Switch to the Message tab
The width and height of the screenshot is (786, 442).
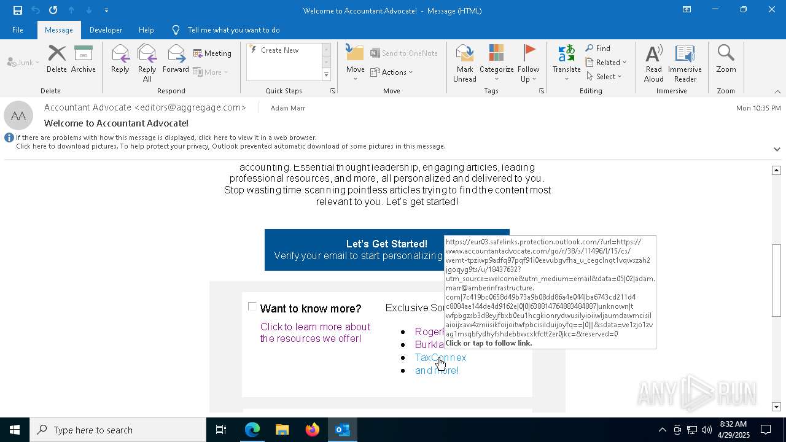tap(59, 30)
